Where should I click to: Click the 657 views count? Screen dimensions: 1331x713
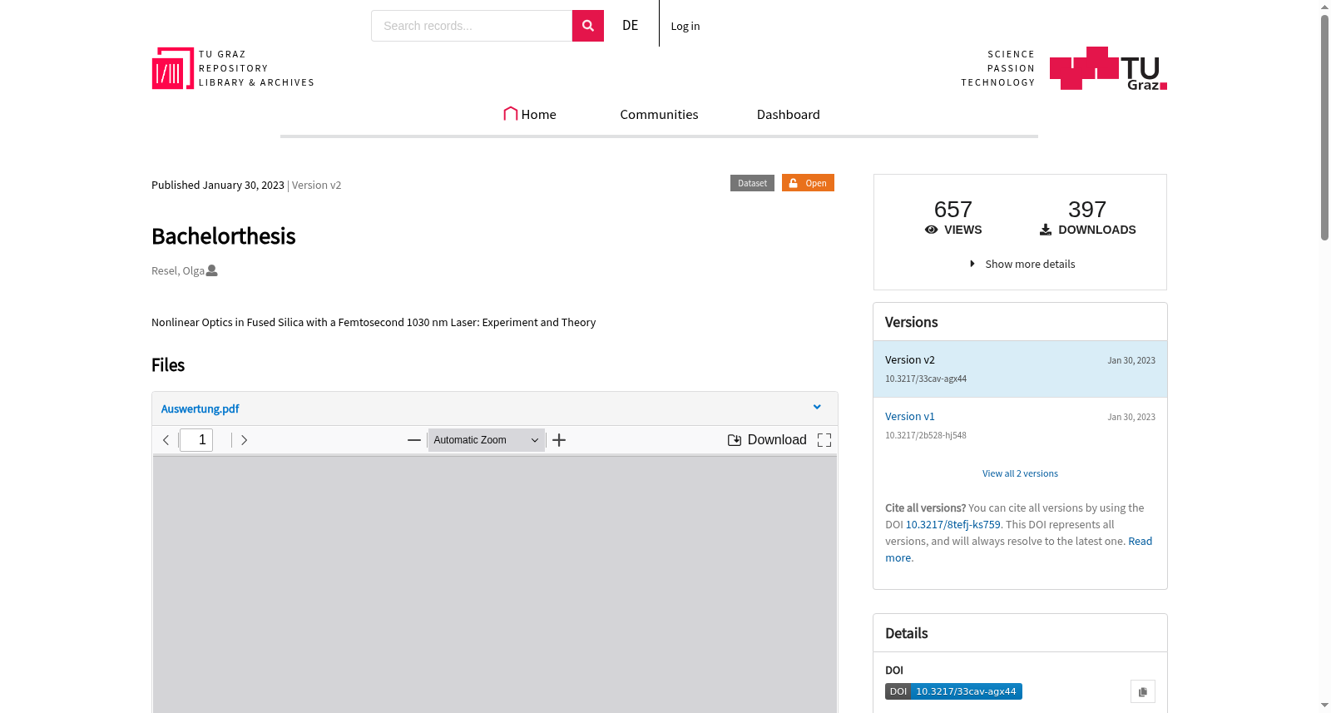[953, 209]
